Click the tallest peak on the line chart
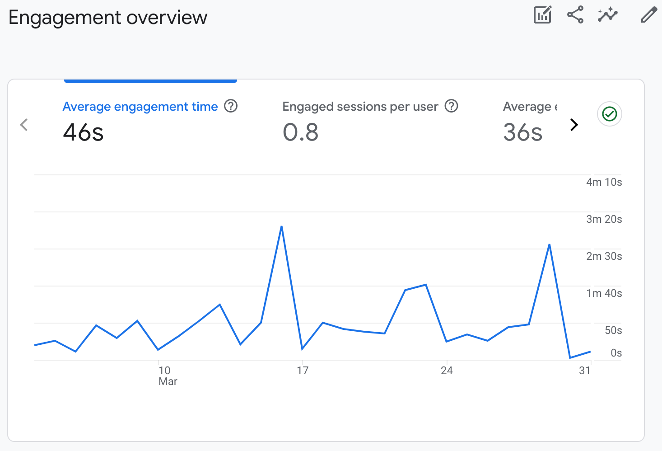Image resolution: width=662 pixels, height=451 pixels. tap(281, 226)
